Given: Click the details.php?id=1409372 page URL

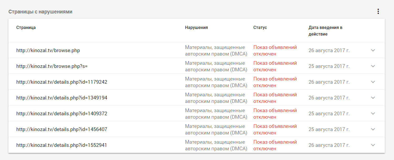Looking at the screenshot, I should (62, 114).
